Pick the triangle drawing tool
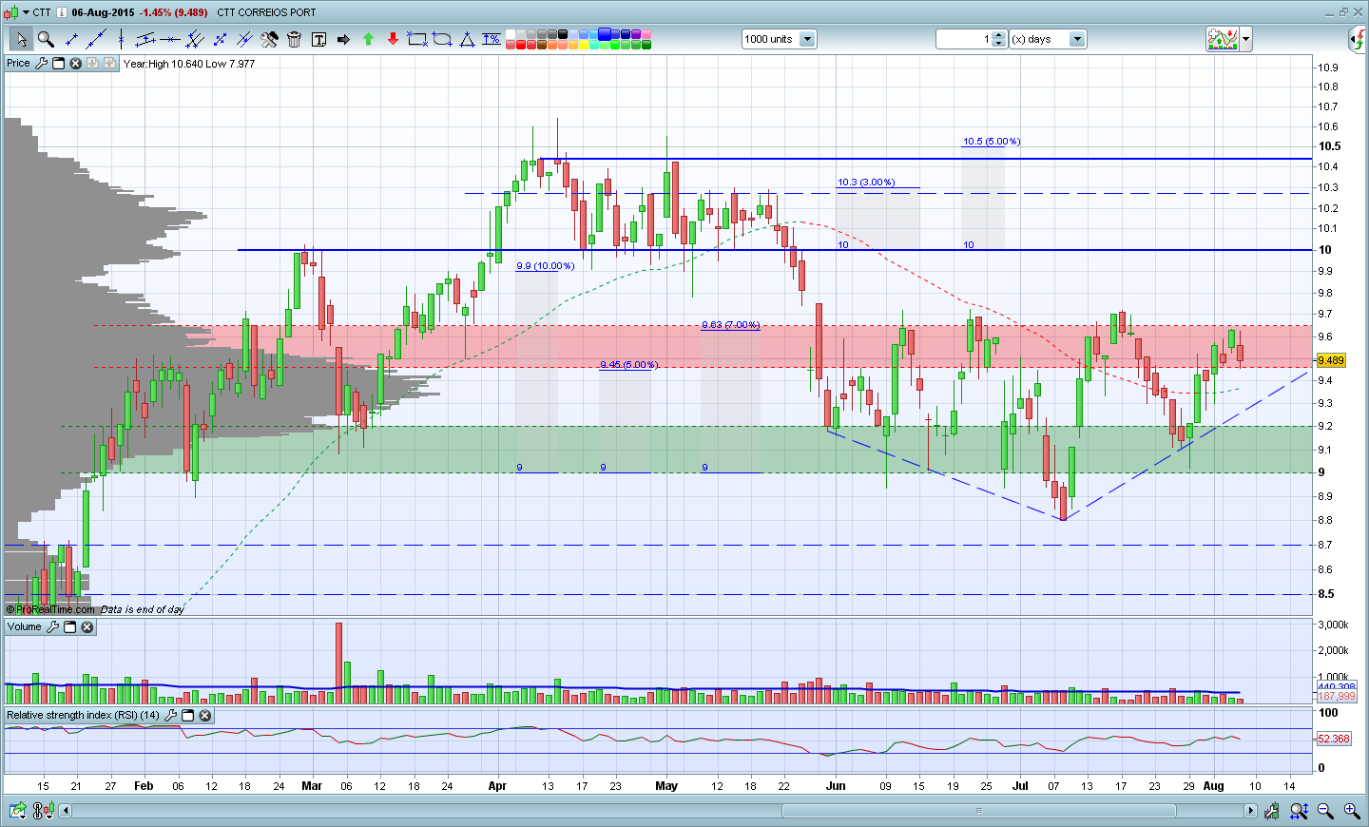 pyautogui.click(x=467, y=39)
